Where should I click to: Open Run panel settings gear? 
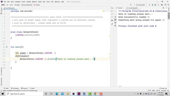pos(163,8)
